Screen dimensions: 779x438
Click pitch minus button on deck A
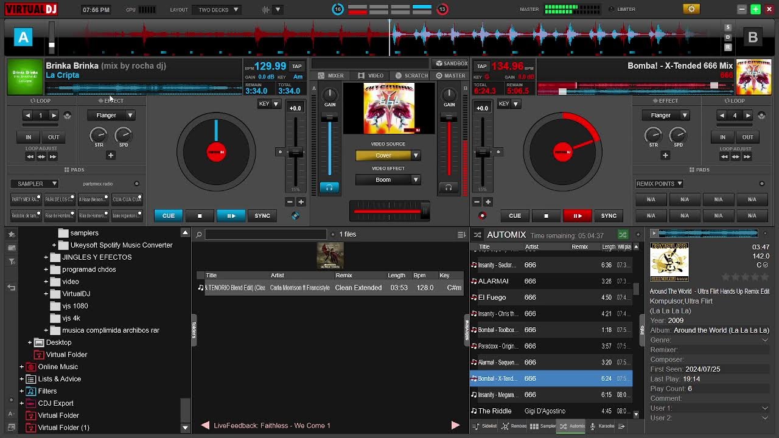click(x=290, y=201)
